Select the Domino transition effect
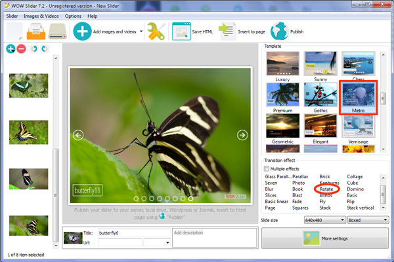This screenshot has width=394, height=262. (x=355, y=189)
